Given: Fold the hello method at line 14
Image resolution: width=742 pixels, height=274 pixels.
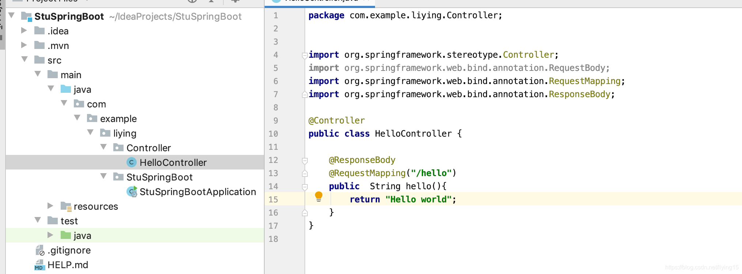Looking at the screenshot, I should coord(305,187).
